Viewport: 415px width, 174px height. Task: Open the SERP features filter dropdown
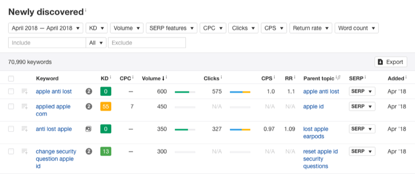point(172,28)
